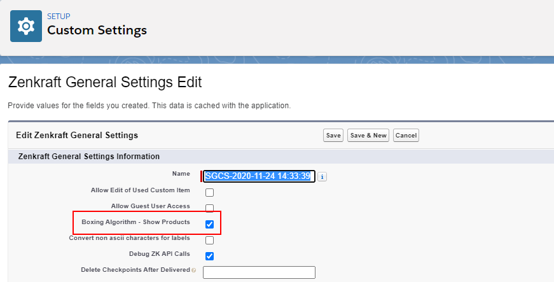
Task: Click the Setup gear icon
Action: (26, 26)
